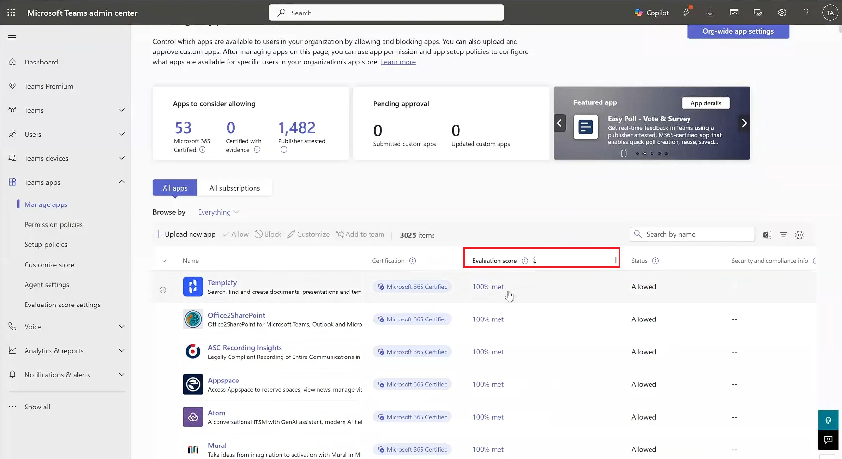Click the Search by name field

692,234
